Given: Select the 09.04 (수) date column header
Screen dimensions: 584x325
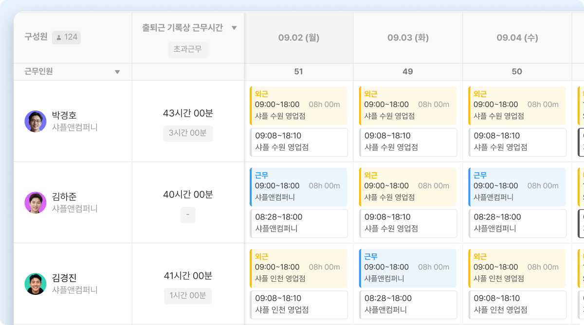Looking at the screenshot, I should 517,37.
